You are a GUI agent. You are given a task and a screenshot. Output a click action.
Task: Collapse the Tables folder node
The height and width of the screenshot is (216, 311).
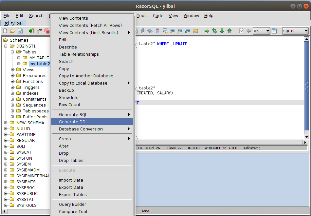pos(12,52)
